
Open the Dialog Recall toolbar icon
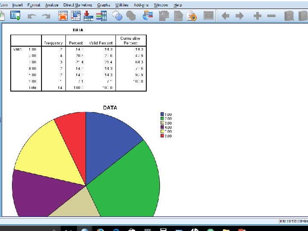coord(15,16)
